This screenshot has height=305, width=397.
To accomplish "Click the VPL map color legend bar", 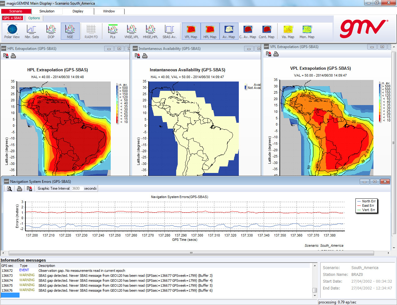I will (x=380, y=102).
